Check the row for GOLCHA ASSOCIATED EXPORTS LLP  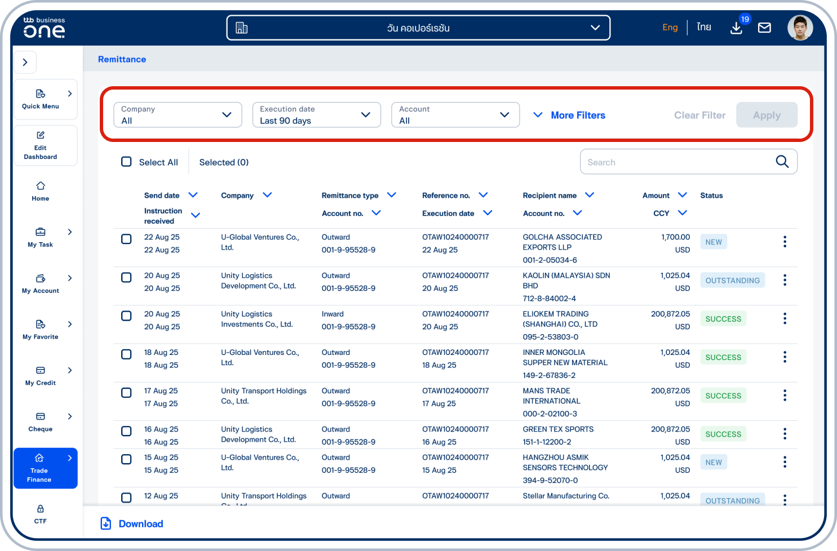(126, 239)
